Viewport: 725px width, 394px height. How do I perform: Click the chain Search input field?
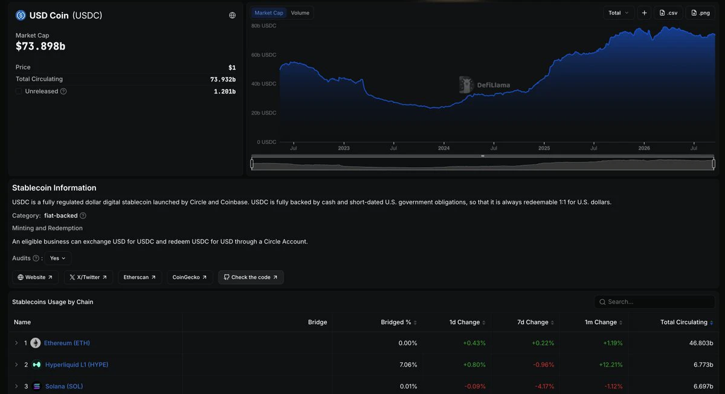click(654, 302)
